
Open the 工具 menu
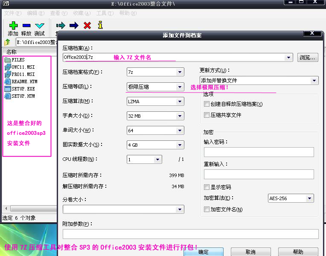(x=105, y=13)
